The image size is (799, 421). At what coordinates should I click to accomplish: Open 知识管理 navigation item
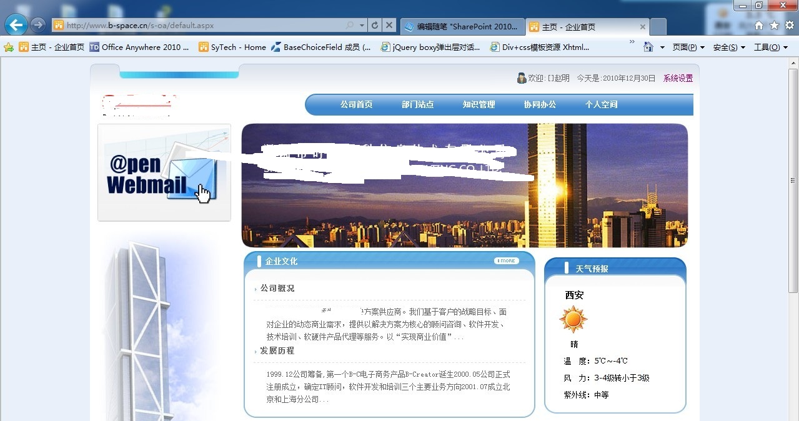point(479,105)
